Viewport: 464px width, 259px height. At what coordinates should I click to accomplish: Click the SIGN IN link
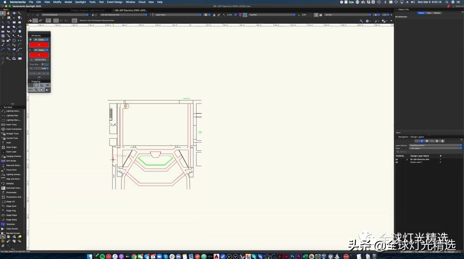tap(458, 6)
